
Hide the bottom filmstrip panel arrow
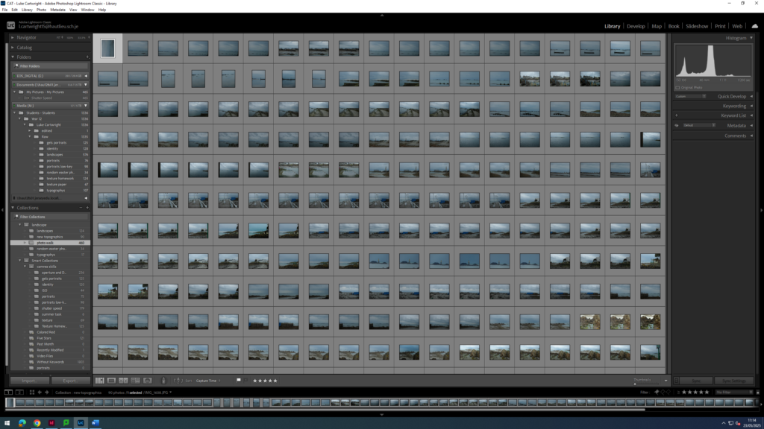[x=382, y=414]
